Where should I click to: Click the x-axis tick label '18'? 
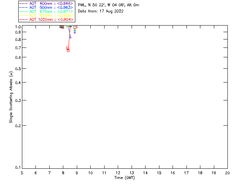[x=200, y=173]
